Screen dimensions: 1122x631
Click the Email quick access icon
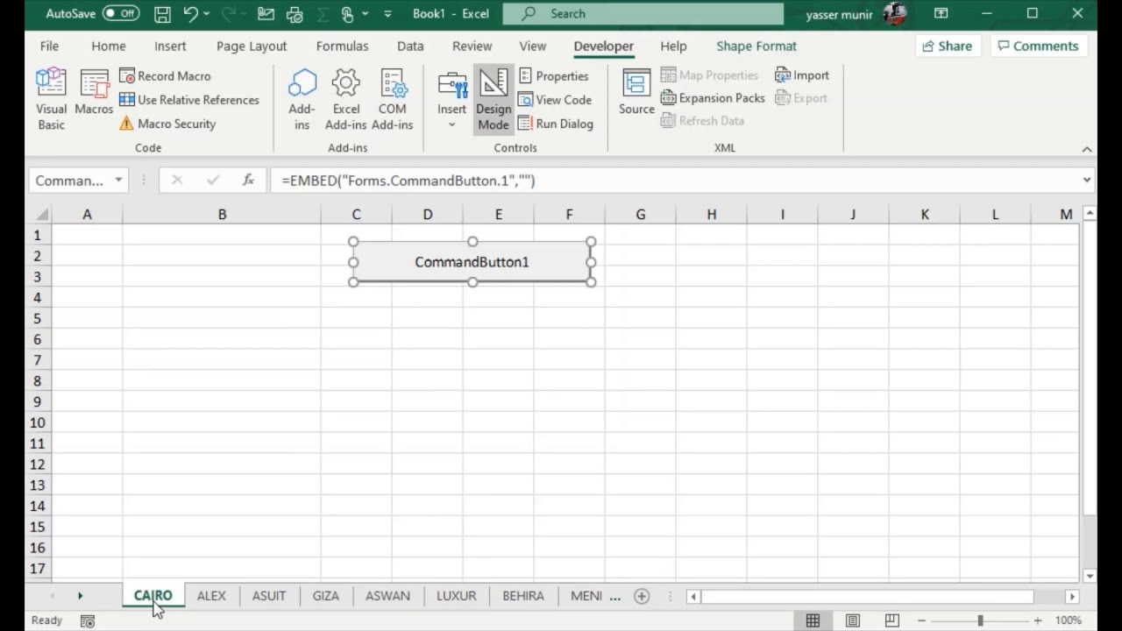[x=266, y=13]
